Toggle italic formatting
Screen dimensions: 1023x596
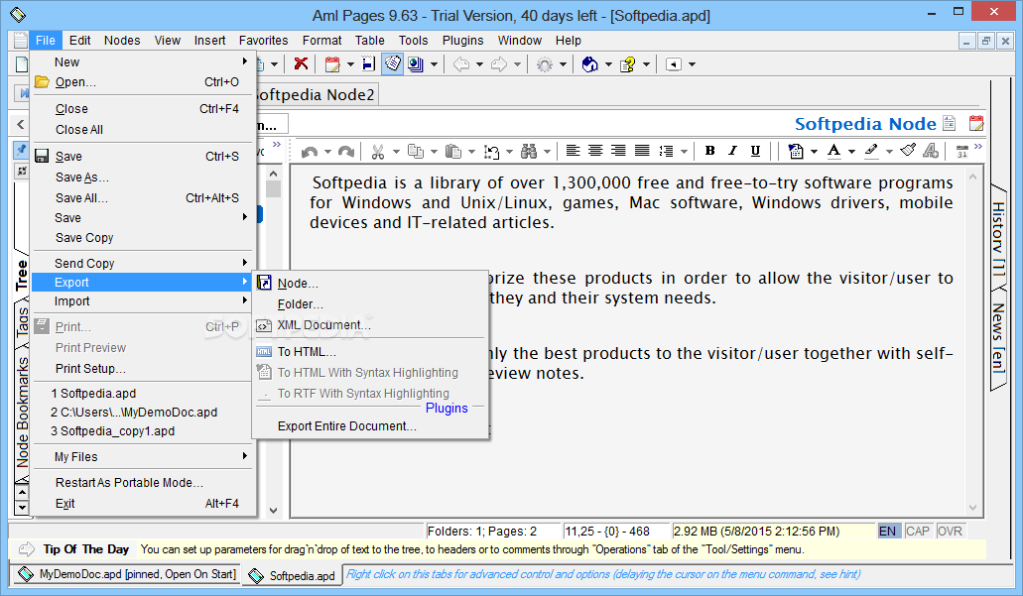732,151
